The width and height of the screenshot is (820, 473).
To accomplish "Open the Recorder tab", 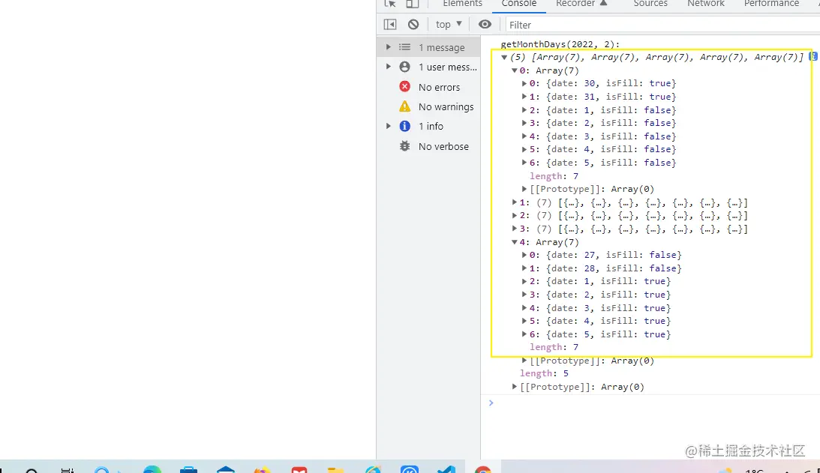I will (x=581, y=4).
